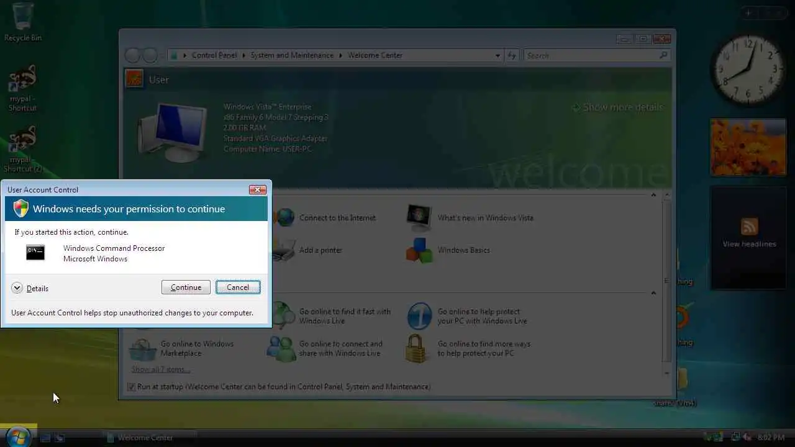Select the "Windows Vista Enterprise" system info text
The height and width of the screenshot is (447, 795).
point(268,107)
